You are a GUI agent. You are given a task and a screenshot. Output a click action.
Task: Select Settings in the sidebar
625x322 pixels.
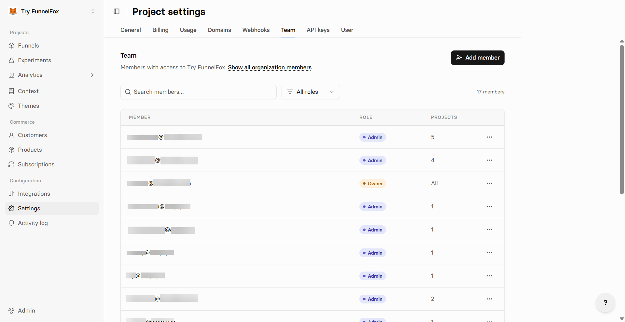(x=52, y=208)
